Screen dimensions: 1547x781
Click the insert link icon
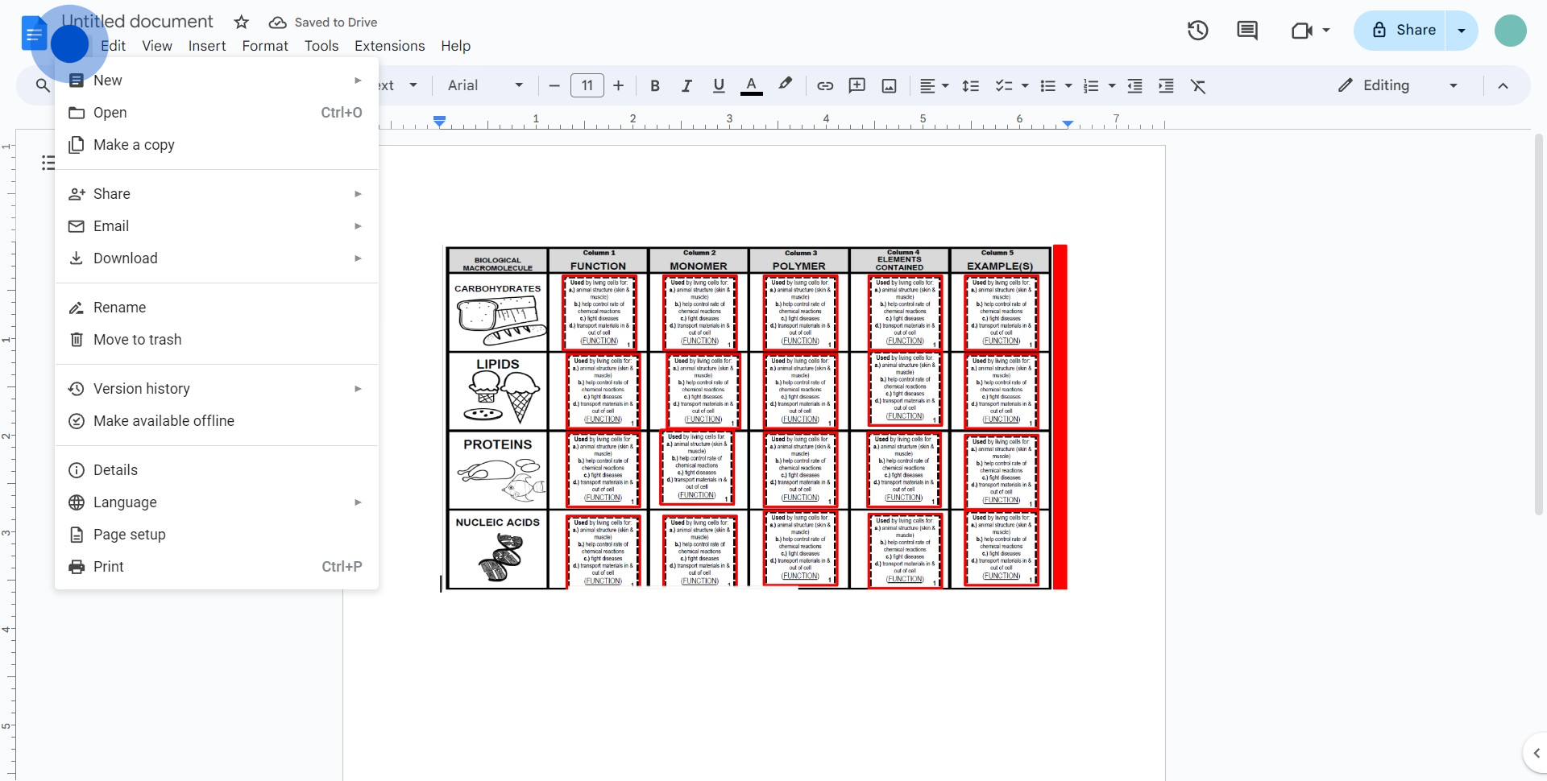tap(825, 85)
